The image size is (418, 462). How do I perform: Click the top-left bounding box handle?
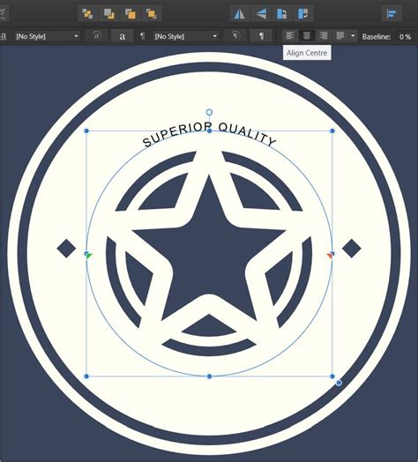click(86, 130)
